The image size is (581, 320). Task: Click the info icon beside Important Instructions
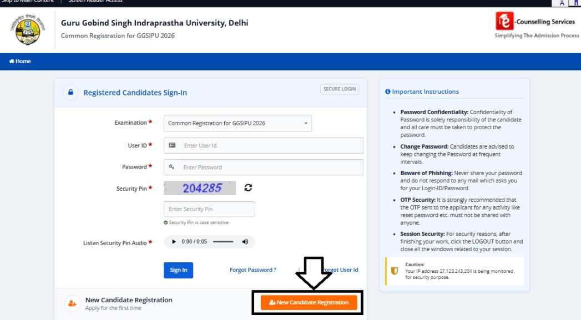point(387,92)
